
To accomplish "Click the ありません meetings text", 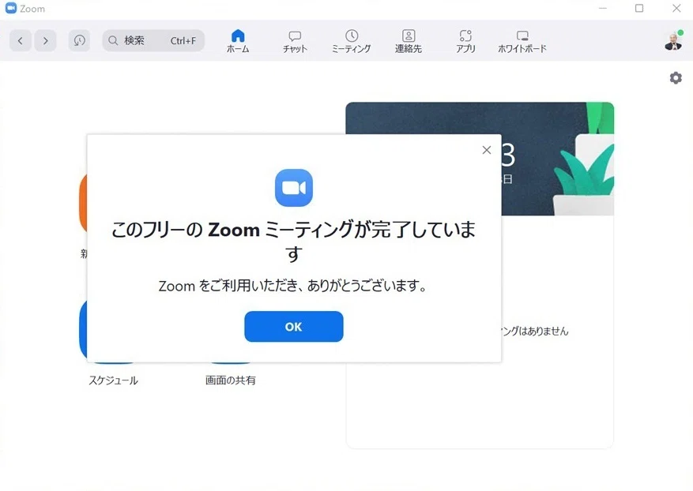I will pos(535,331).
